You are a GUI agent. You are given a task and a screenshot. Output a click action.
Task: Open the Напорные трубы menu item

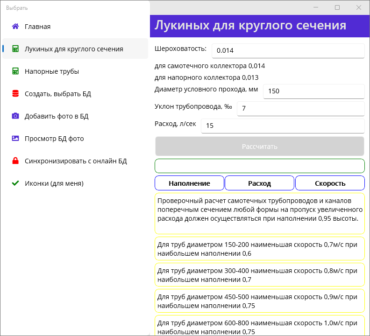pos(52,71)
